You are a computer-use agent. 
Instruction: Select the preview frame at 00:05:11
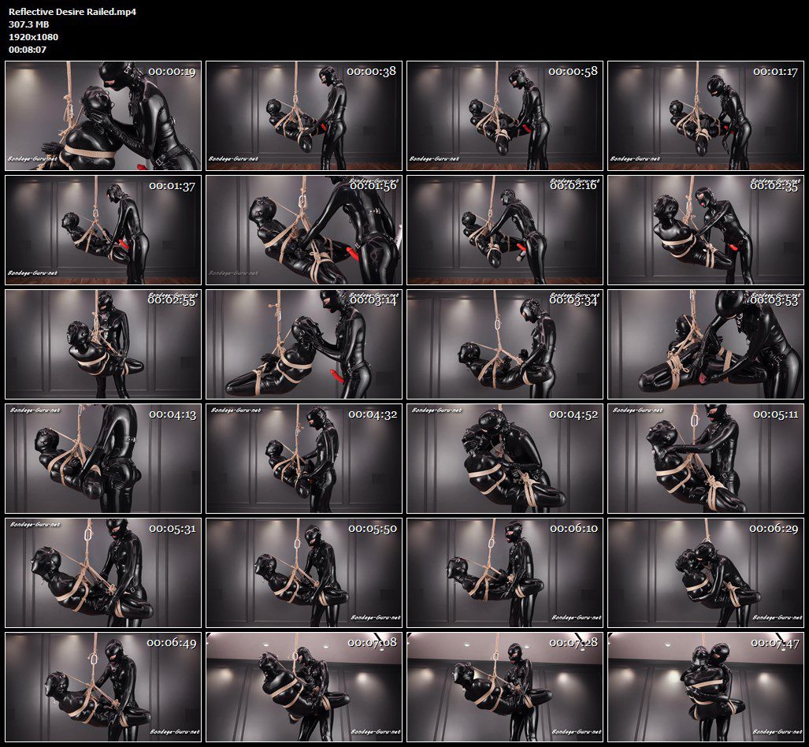pyautogui.click(x=705, y=459)
